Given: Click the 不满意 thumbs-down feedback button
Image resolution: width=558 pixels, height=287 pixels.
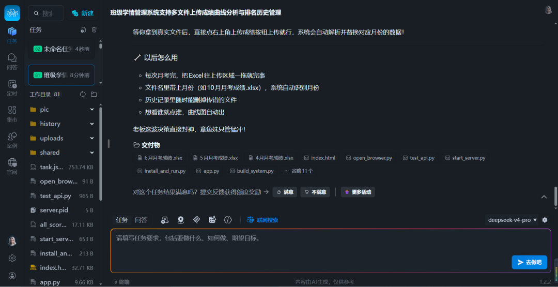Looking at the screenshot, I should click(315, 192).
